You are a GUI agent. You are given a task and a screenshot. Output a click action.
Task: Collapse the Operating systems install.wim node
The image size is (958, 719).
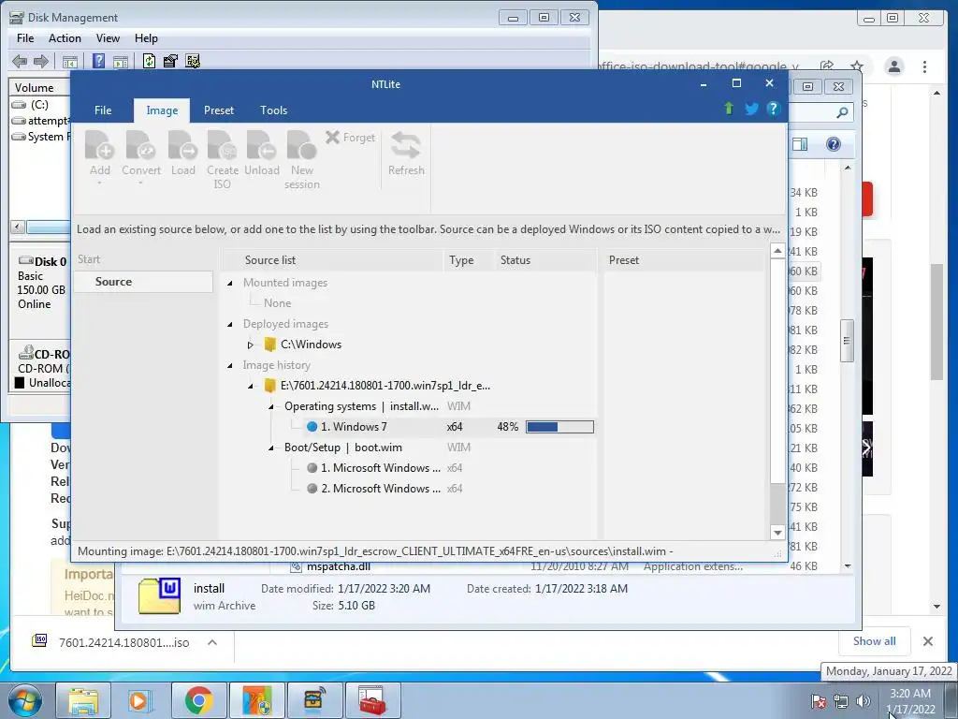pyautogui.click(x=271, y=406)
